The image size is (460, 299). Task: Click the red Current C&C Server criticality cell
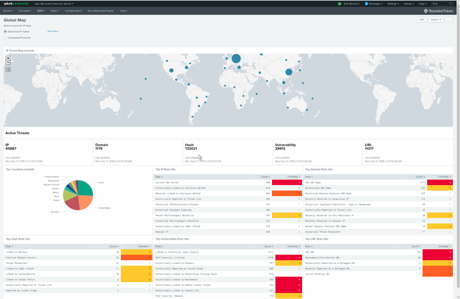pyautogui.click(x=287, y=182)
